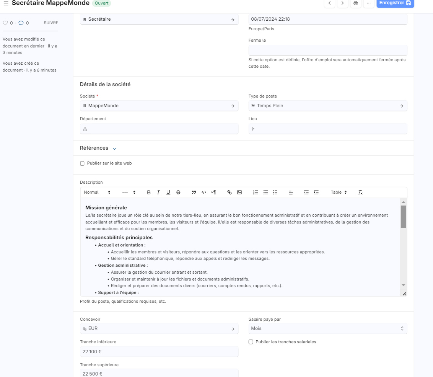The image size is (433, 377).
Task: Toggle bold formatting in the Description editor
Action: (x=149, y=192)
